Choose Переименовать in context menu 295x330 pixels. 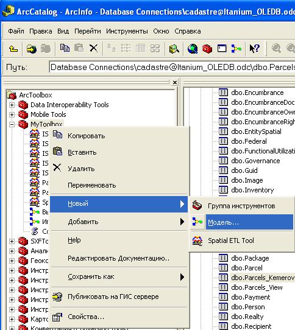(119, 185)
